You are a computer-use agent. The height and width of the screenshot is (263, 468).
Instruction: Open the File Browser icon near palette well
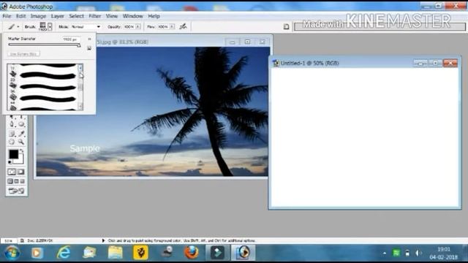[286, 27]
